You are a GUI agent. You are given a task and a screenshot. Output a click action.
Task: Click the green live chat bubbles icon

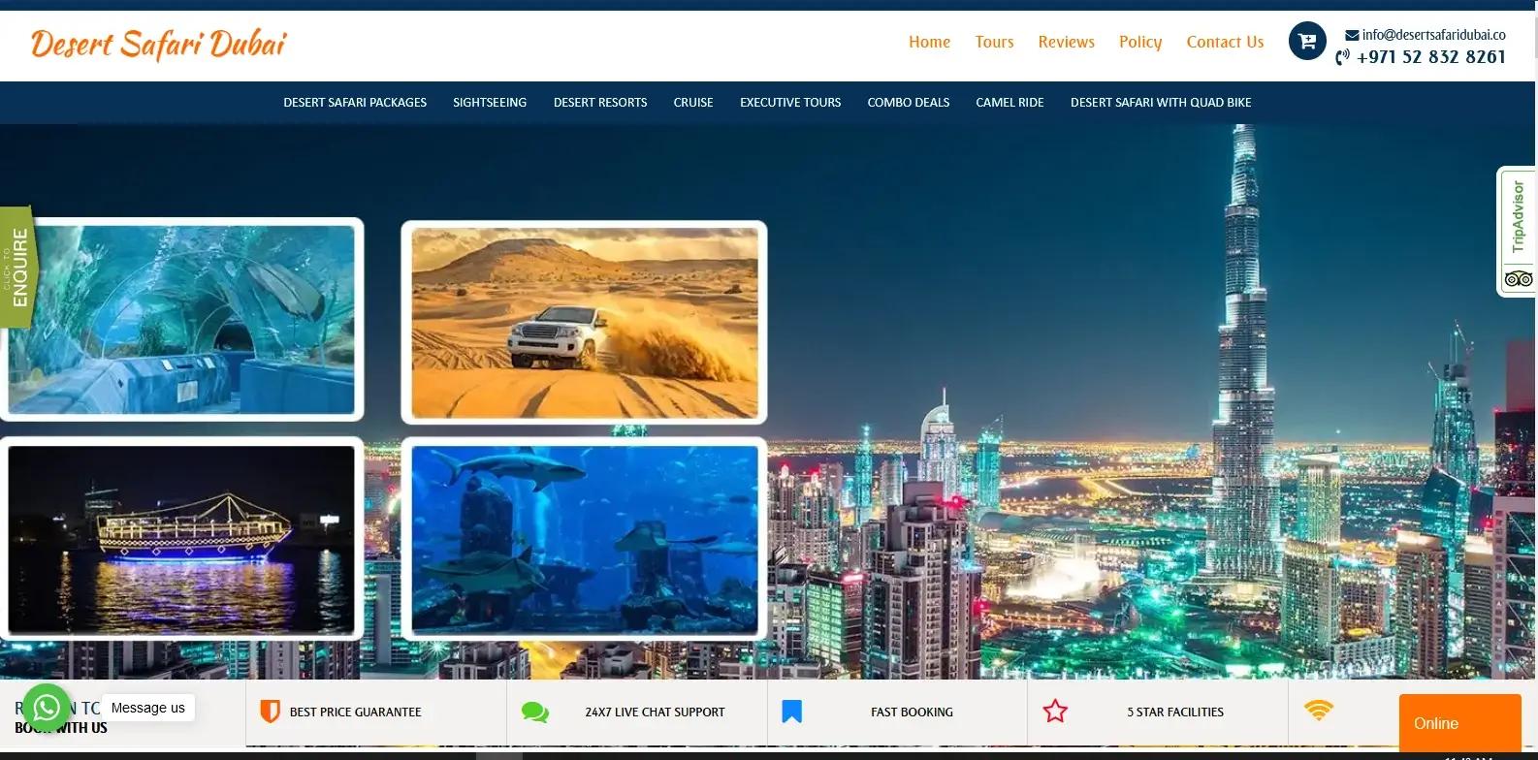tap(534, 712)
